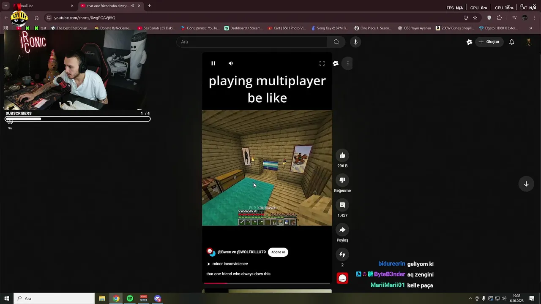
Task: Select the 'that one friend who always' tab
Action: point(107,6)
